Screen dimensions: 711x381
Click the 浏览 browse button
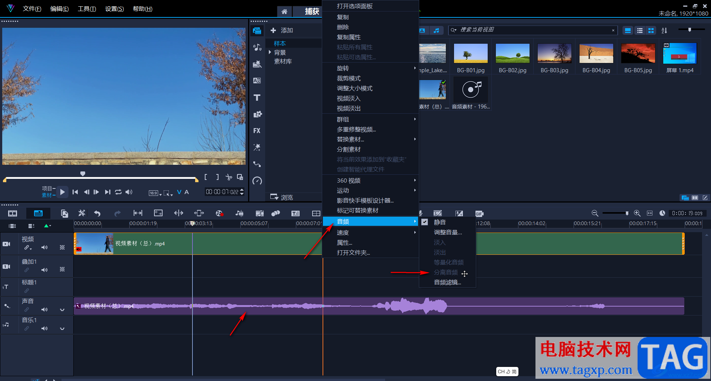pyautogui.click(x=282, y=197)
